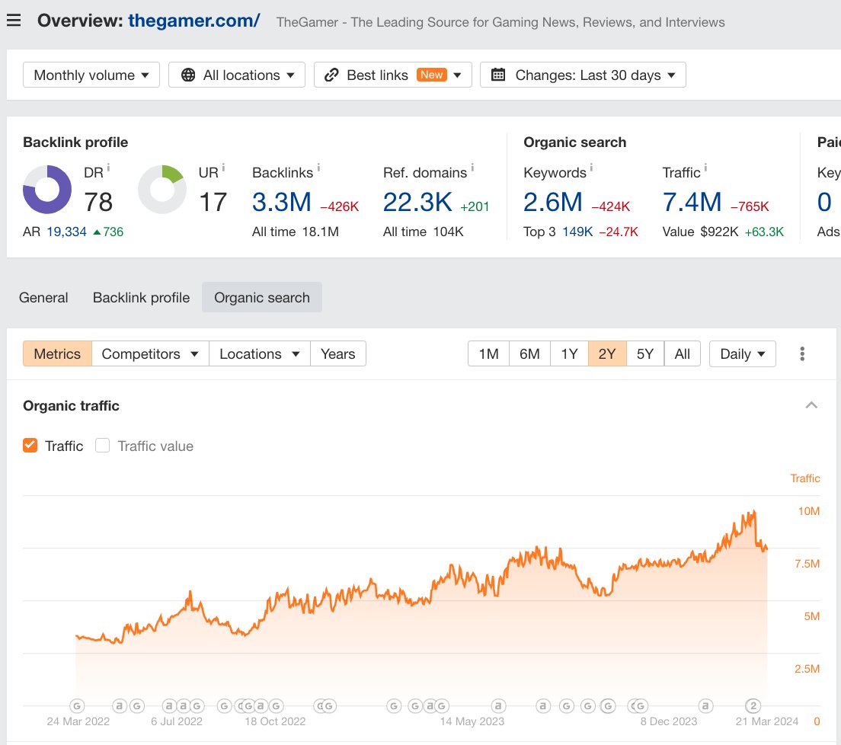
Task: Collapse the Organic traffic chart panel
Action: pyautogui.click(x=811, y=405)
